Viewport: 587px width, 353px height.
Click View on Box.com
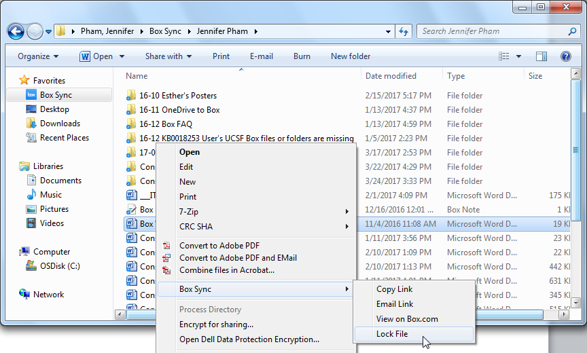(407, 319)
